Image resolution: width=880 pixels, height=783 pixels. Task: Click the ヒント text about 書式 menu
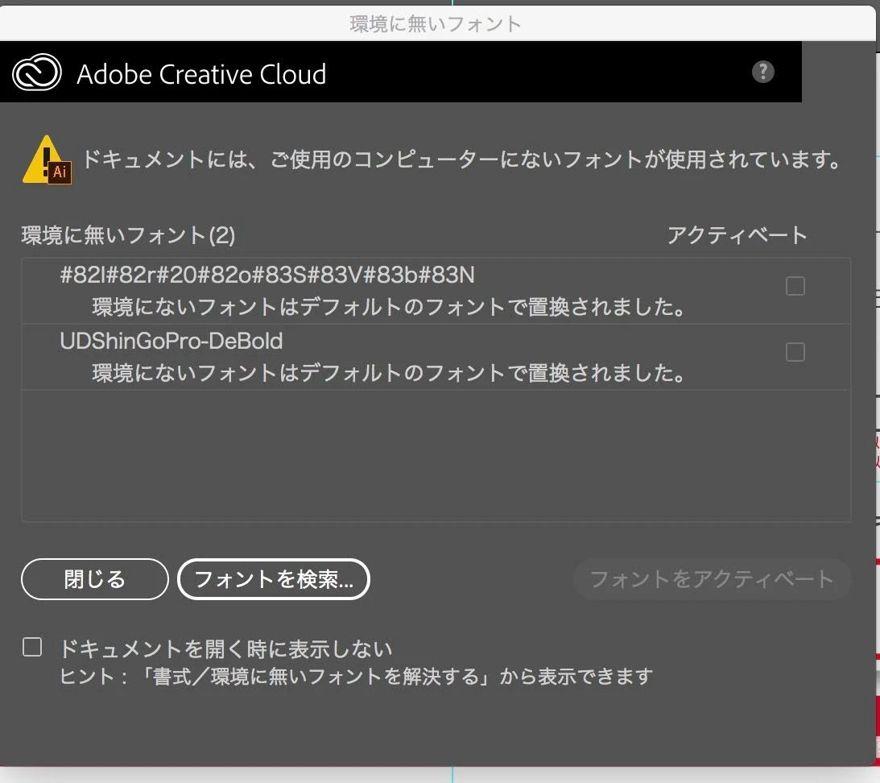point(357,677)
